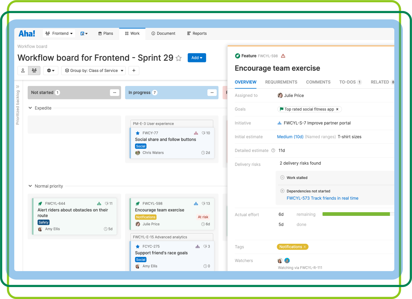Viewport: 412px width, 299px height.
Task: Open the Reports menu
Action: [197, 34]
